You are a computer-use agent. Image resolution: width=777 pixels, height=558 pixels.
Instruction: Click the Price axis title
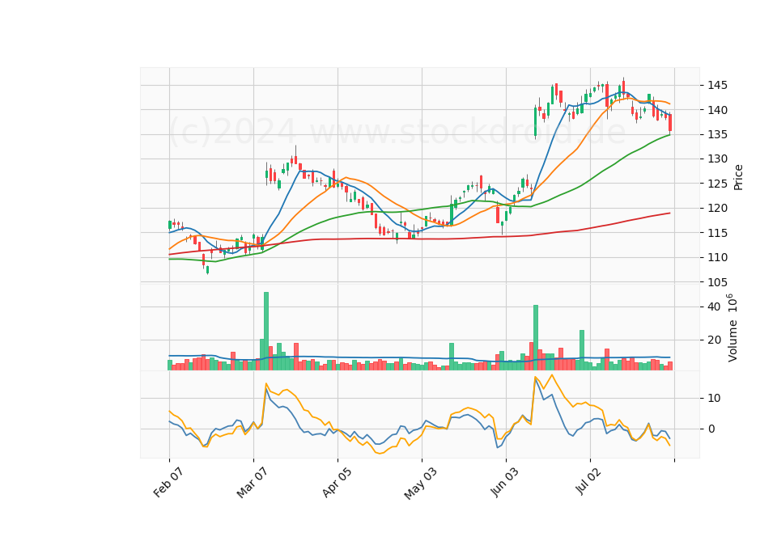[x=738, y=177]
